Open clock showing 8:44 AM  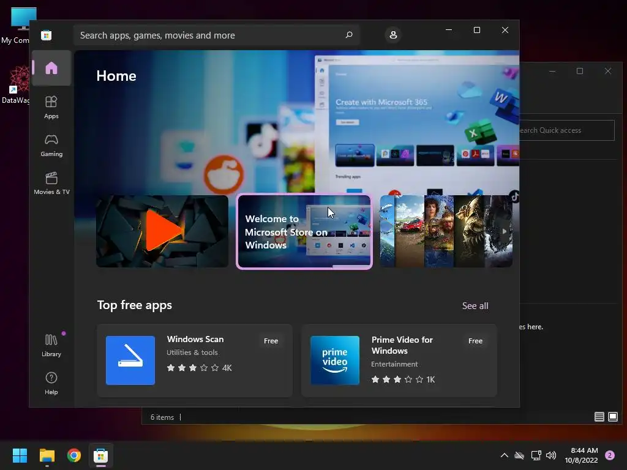pos(581,455)
